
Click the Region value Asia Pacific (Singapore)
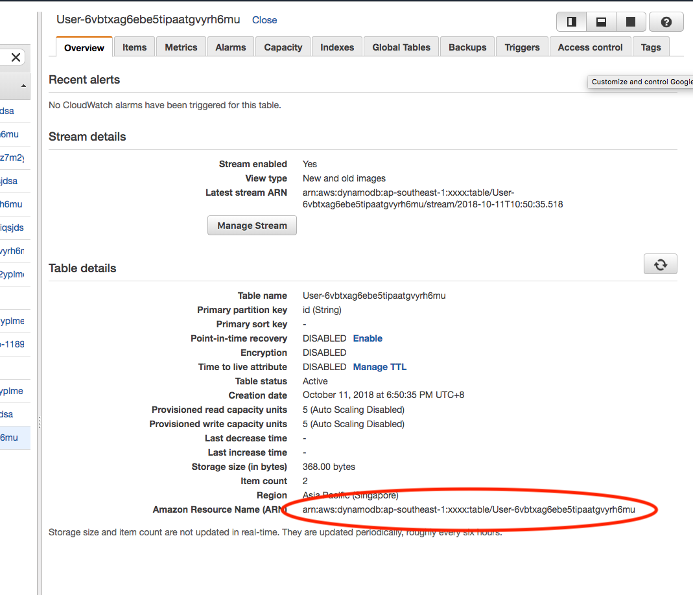[x=351, y=495]
